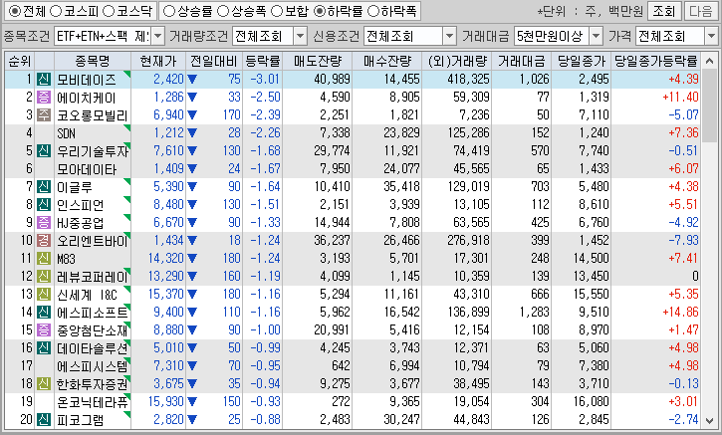This screenshot has width=722, height=435.
Task: Sort by 매수잔량 column header
Action: pos(386,61)
